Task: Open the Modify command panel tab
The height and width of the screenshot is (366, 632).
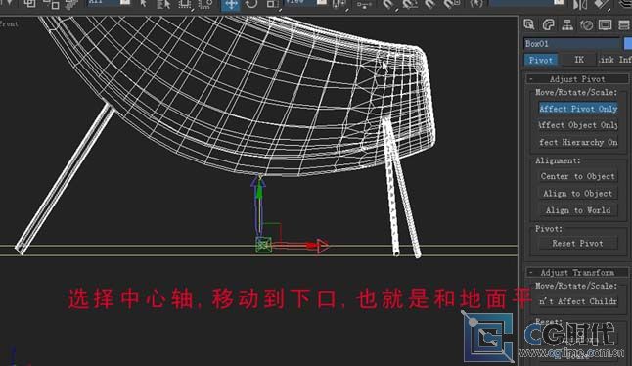Action: click(x=549, y=24)
